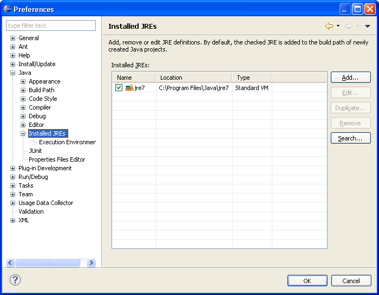This screenshot has width=379, height=295.
Task: Expand the General tree node
Action: pos(13,38)
